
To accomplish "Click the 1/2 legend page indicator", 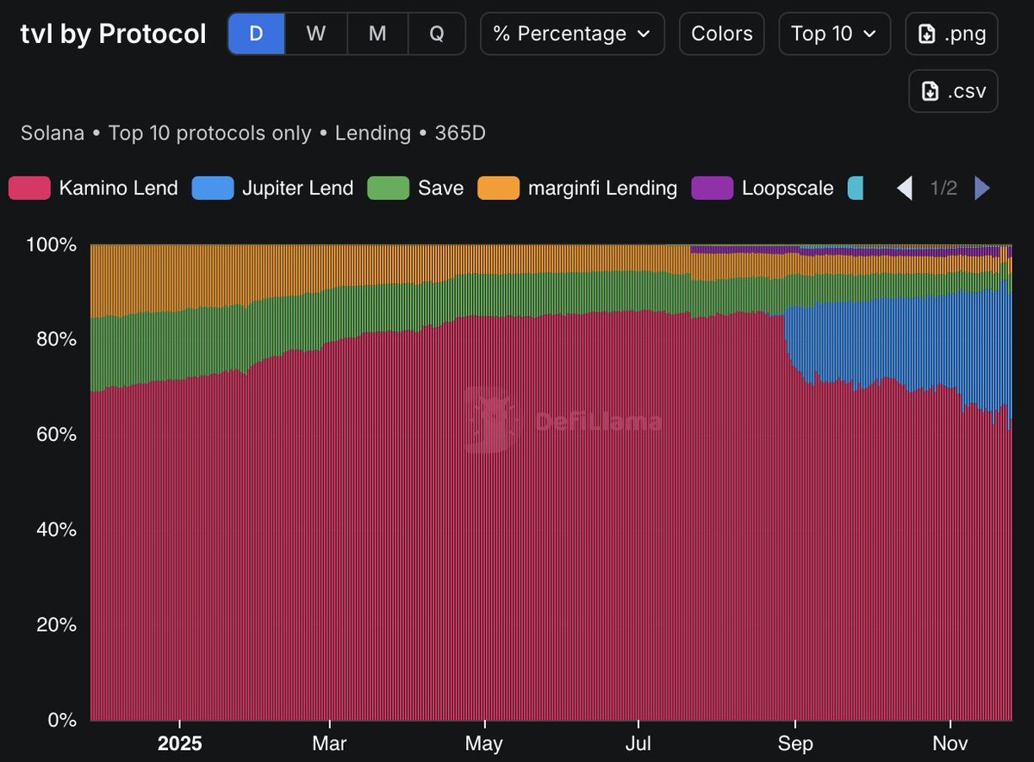I will click(x=944, y=188).
